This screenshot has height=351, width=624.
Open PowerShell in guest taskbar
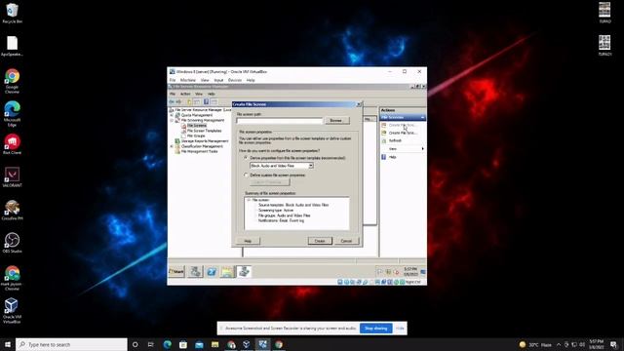(x=212, y=272)
